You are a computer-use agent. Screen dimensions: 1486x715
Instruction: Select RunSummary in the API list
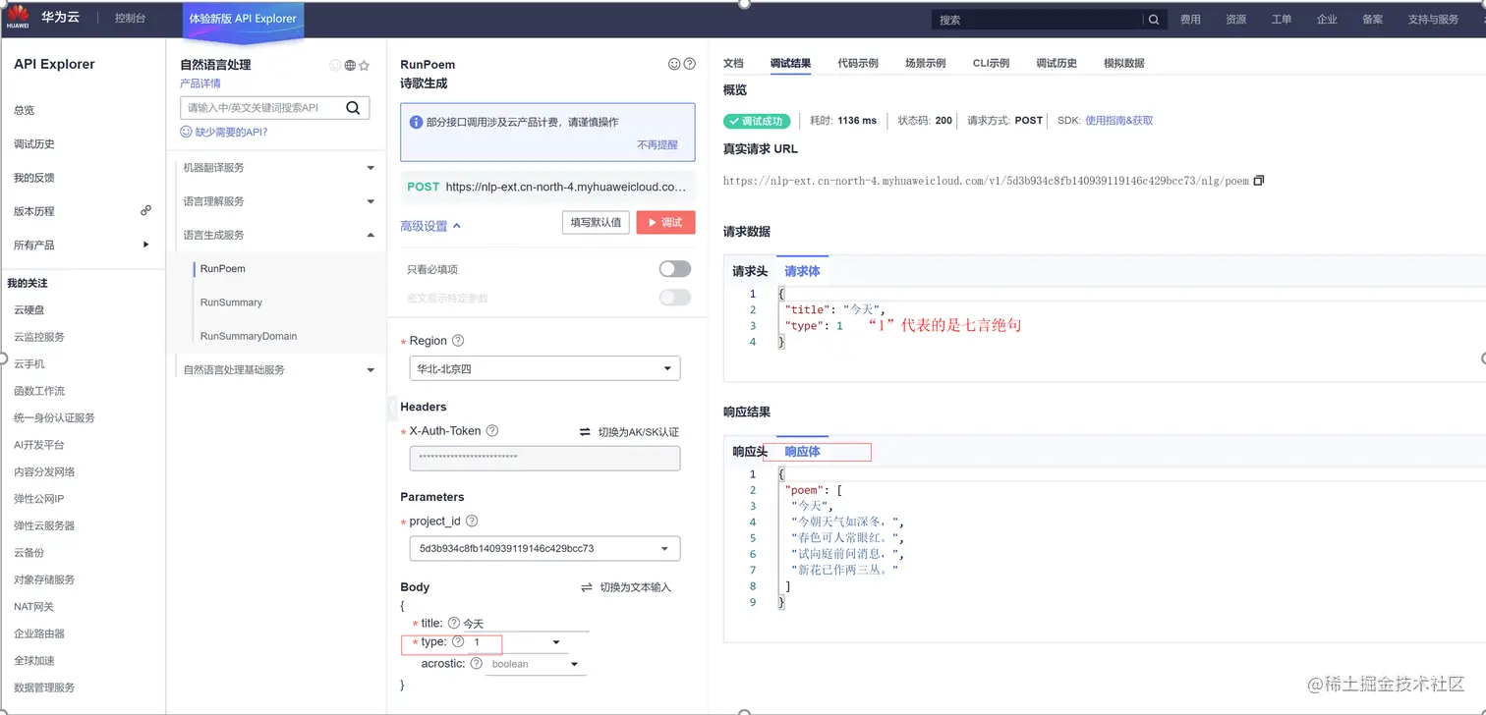point(231,302)
